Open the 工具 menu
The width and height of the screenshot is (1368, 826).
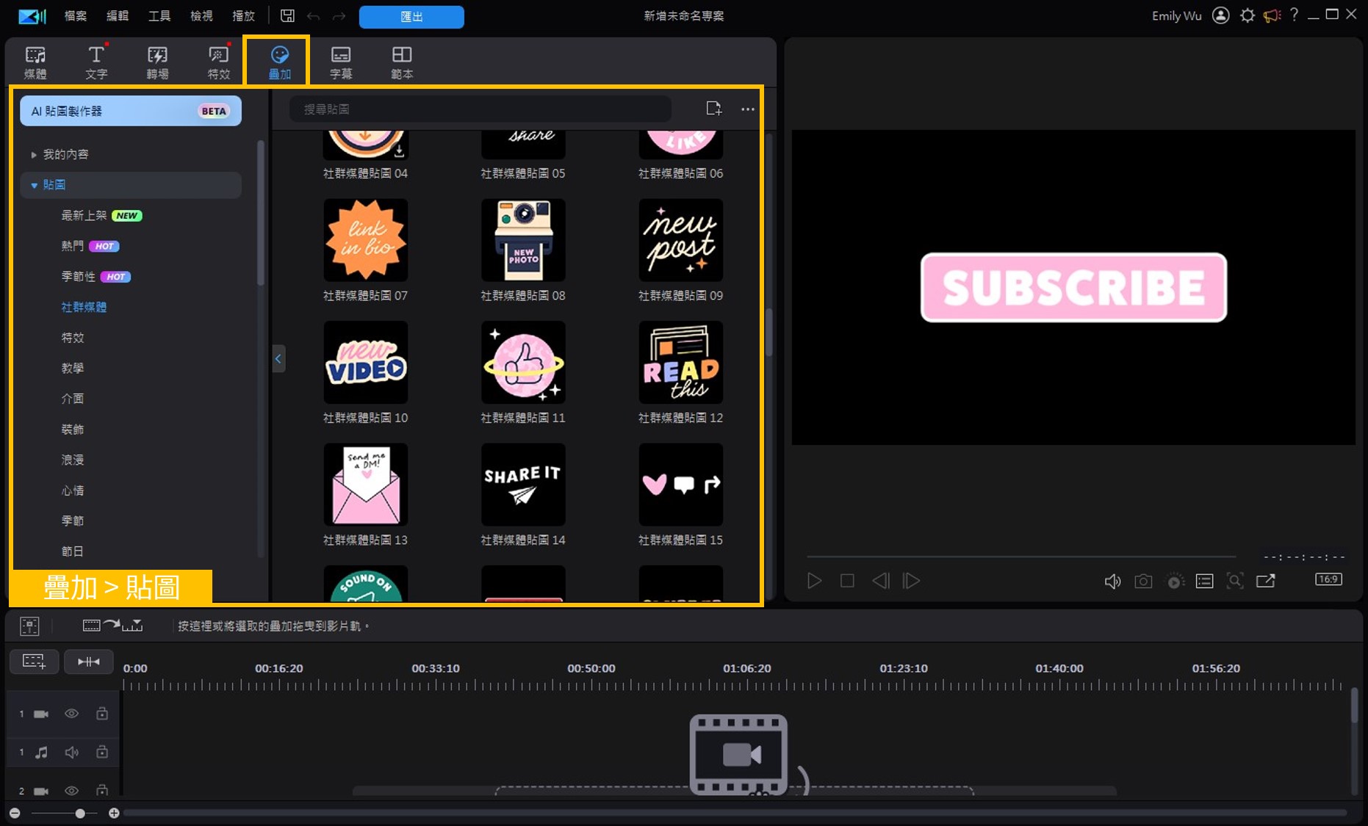click(159, 16)
